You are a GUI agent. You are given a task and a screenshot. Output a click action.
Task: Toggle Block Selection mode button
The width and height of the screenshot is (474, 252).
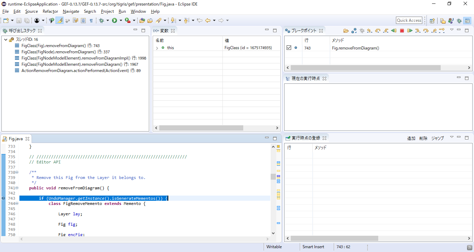pyautogui.click(x=83, y=20)
